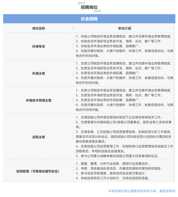
Task: Click line 协助生态环境新型业务发开发
Action: tap(119, 41)
